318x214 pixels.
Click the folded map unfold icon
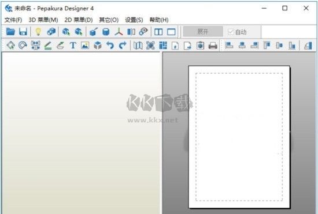[x=138, y=46]
